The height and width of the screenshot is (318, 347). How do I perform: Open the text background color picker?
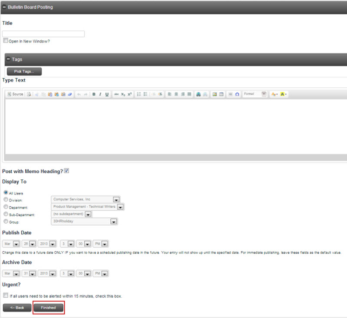(x=284, y=94)
